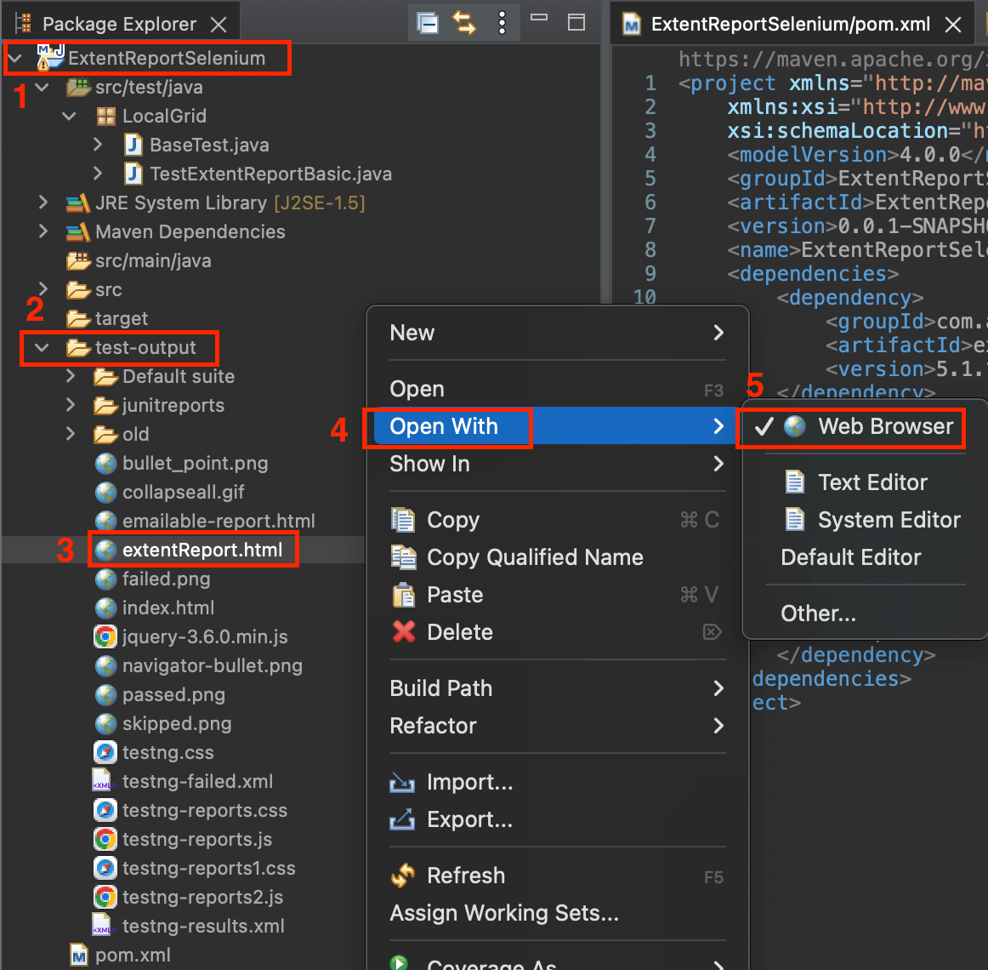
Task: Click Other... in the Open With submenu
Action: pyautogui.click(x=818, y=613)
